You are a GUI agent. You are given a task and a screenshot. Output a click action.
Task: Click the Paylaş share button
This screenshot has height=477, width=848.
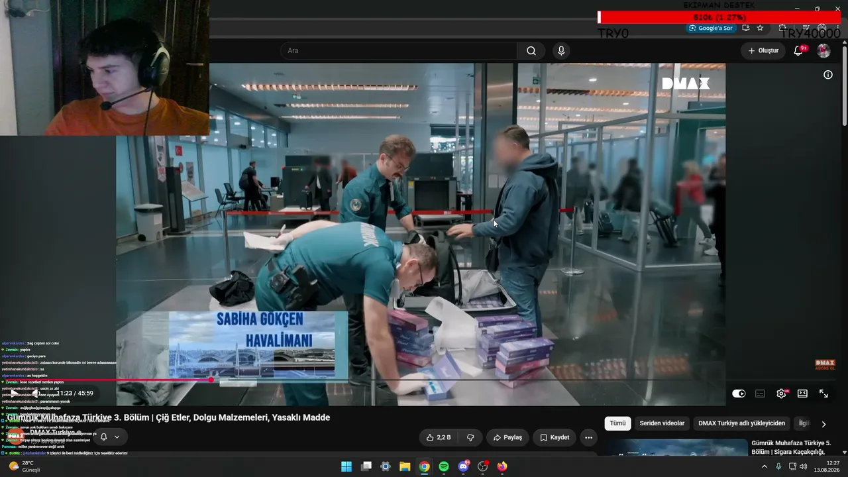click(507, 438)
